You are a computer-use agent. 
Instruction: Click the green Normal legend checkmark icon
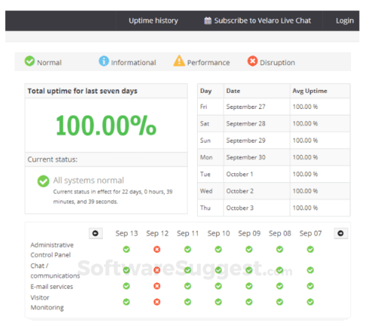pos(29,61)
